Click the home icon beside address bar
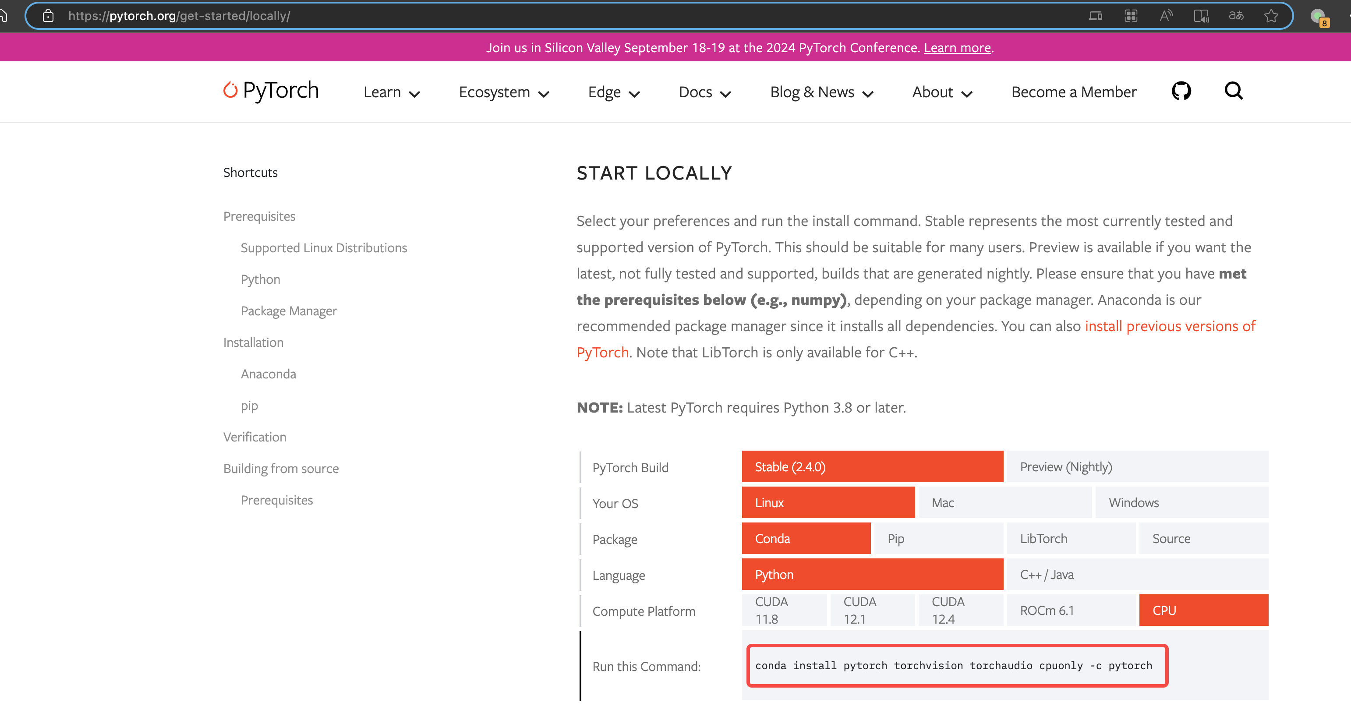The height and width of the screenshot is (720, 1351). [x=3, y=16]
